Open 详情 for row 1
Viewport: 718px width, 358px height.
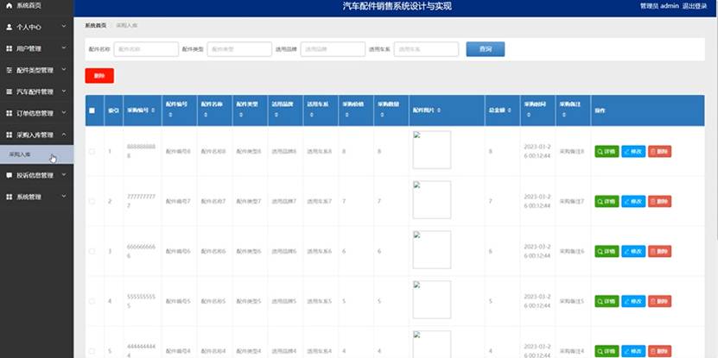pos(607,151)
